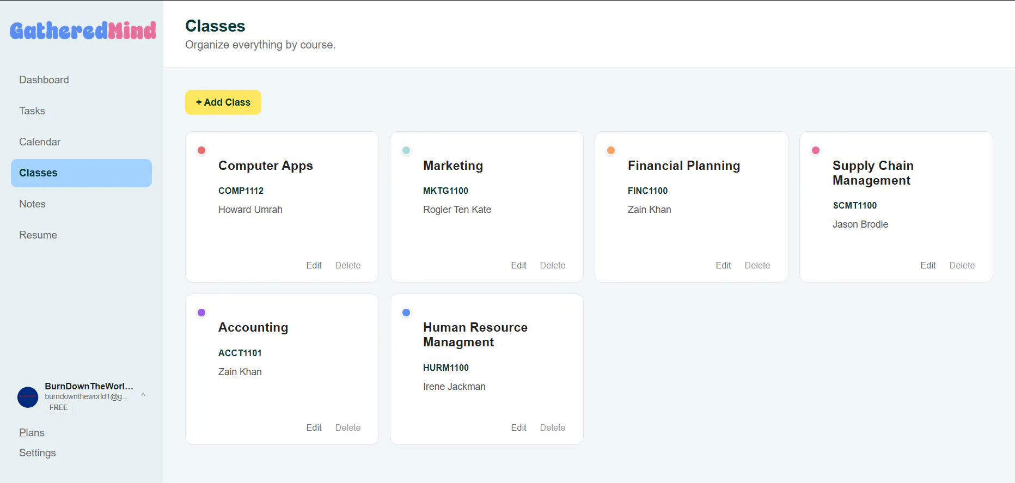Edit the Accounting class
The image size is (1015, 483).
click(x=314, y=427)
